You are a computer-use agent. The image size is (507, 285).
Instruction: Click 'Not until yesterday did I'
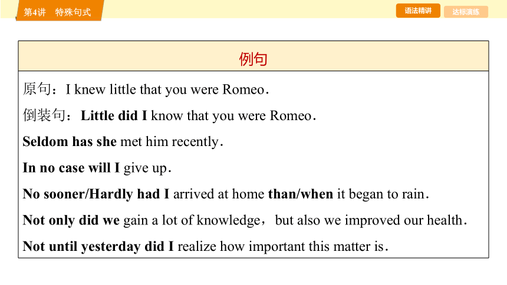tap(98, 247)
